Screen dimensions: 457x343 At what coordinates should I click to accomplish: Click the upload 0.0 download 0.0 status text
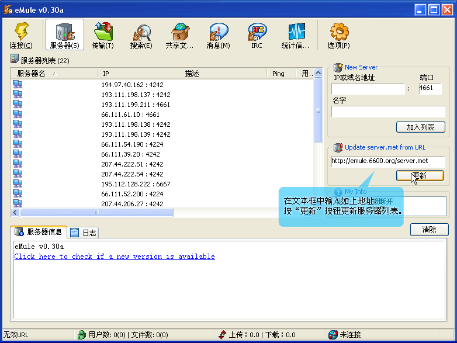coord(262,335)
